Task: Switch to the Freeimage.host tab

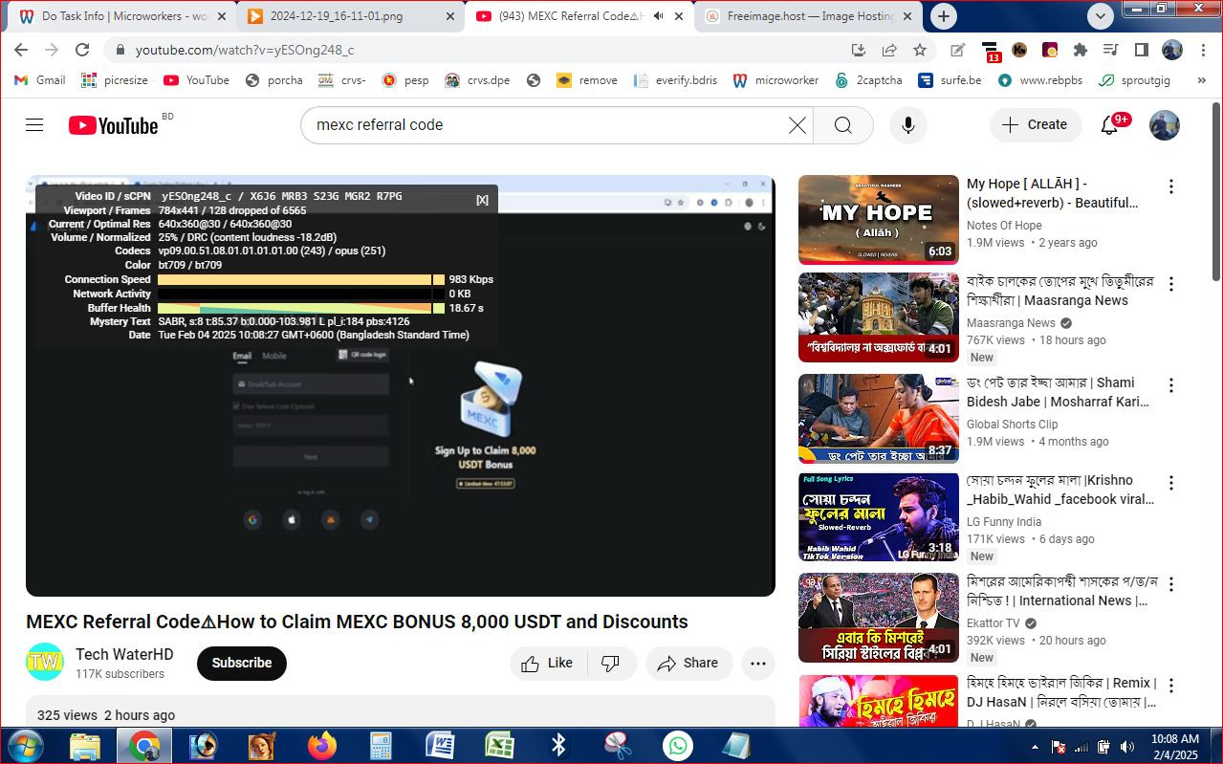Action: 808,16
